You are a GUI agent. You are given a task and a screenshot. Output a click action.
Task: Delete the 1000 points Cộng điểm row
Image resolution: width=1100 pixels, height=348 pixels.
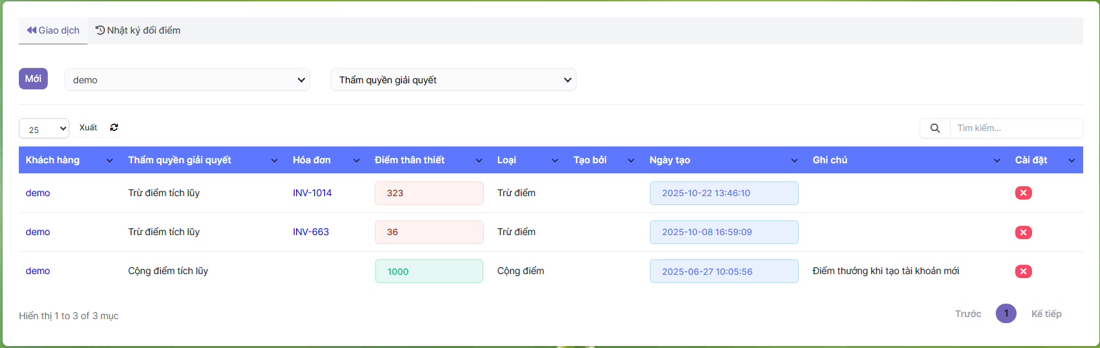coord(1023,271)
